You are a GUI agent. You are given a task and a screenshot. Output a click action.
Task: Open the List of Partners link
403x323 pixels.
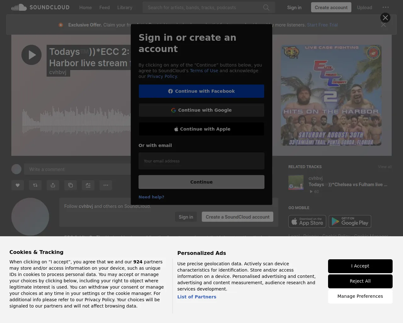tap(197, 297)
